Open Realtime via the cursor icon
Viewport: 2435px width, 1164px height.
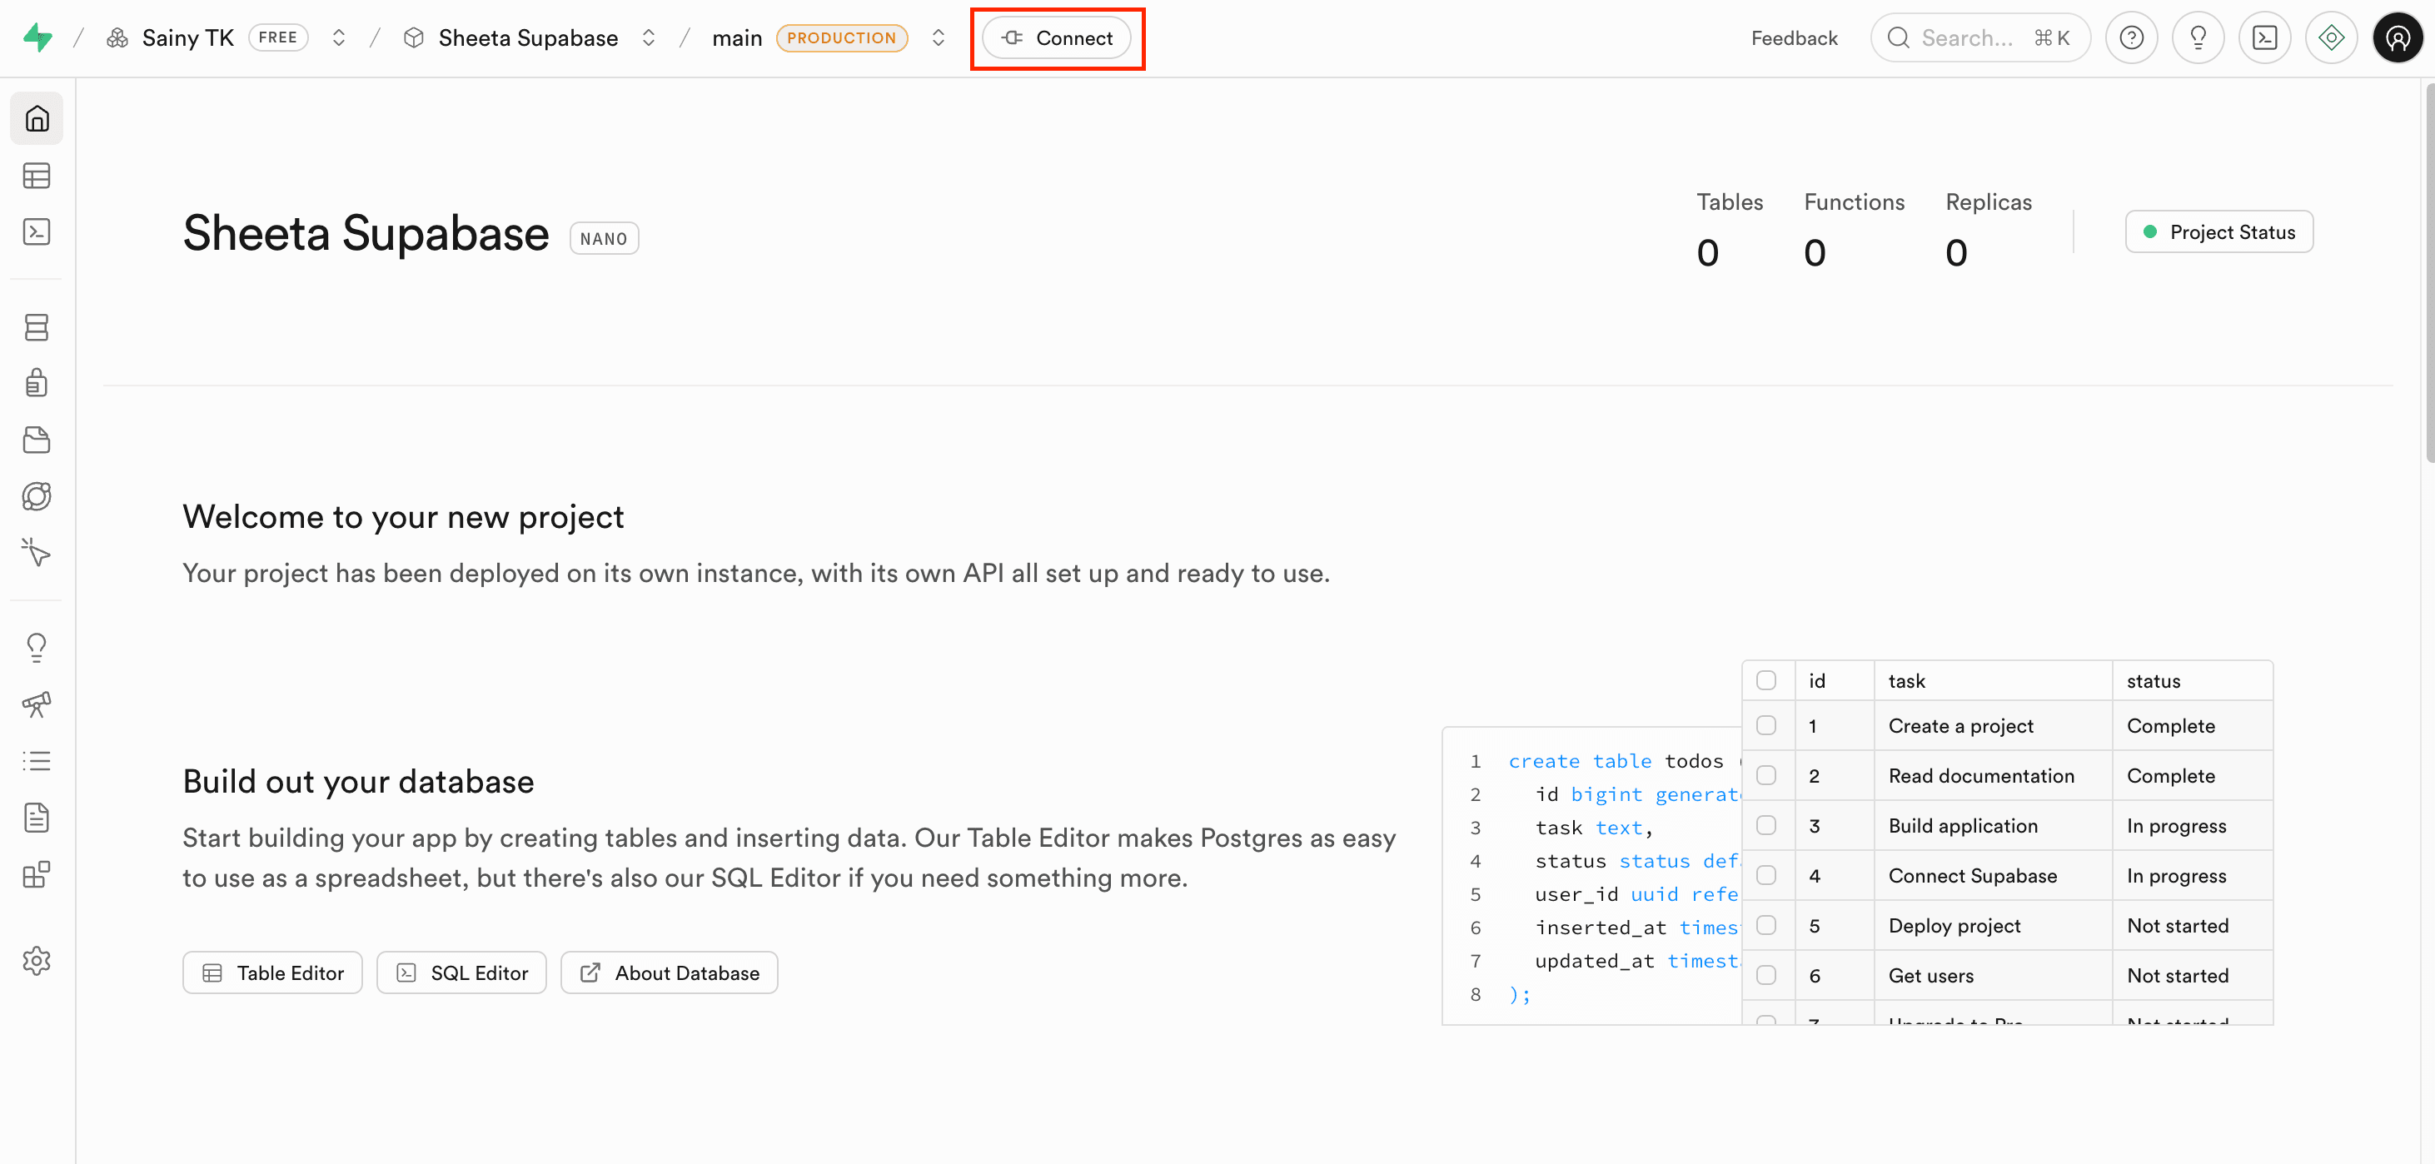coord(36,553)
